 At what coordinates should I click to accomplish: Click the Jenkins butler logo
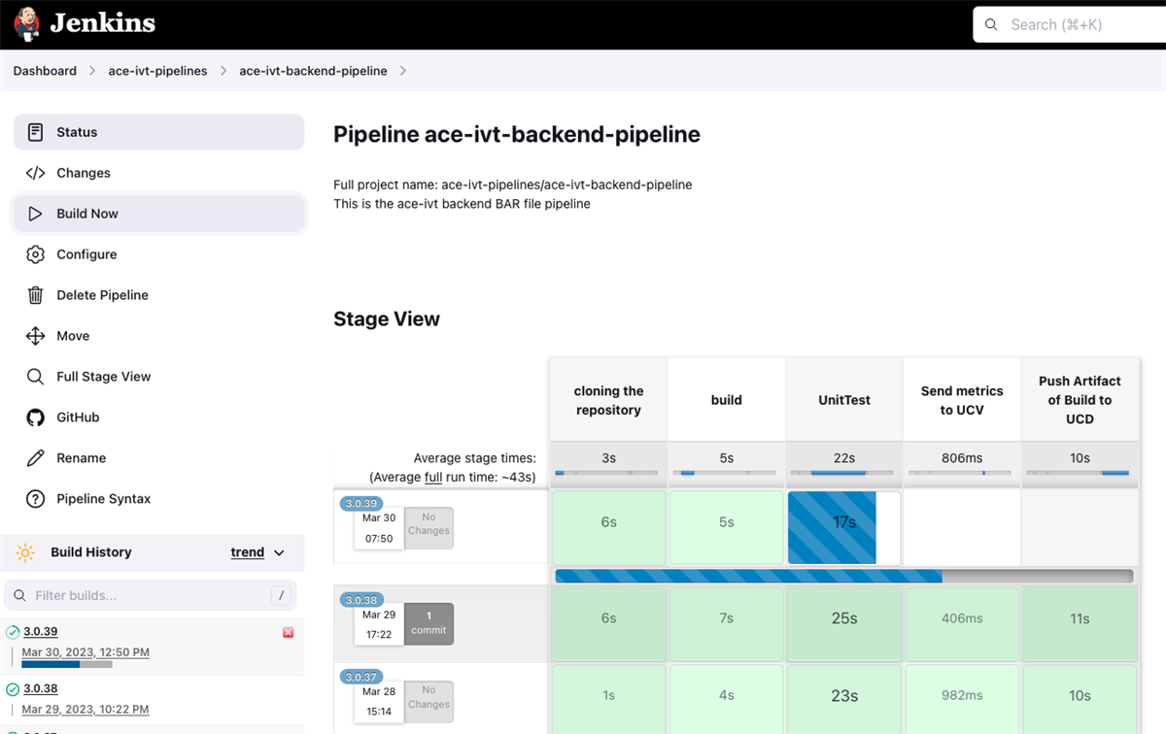(x=26, y=23)
